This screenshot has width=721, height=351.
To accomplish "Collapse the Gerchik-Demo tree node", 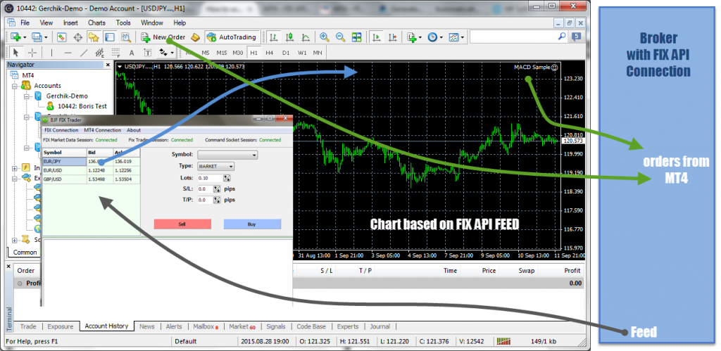I will click(27, 96).
